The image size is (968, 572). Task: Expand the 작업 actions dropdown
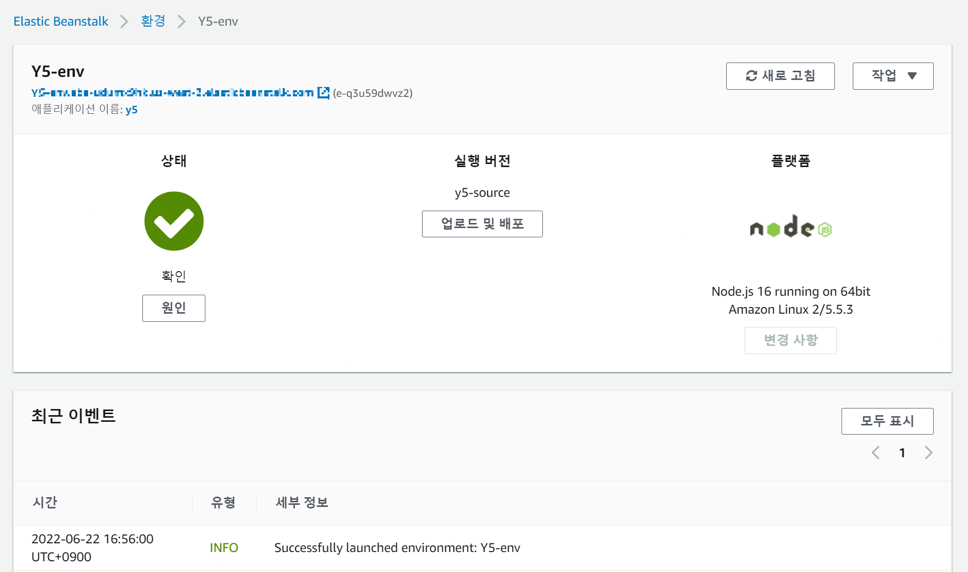(893, 76)
